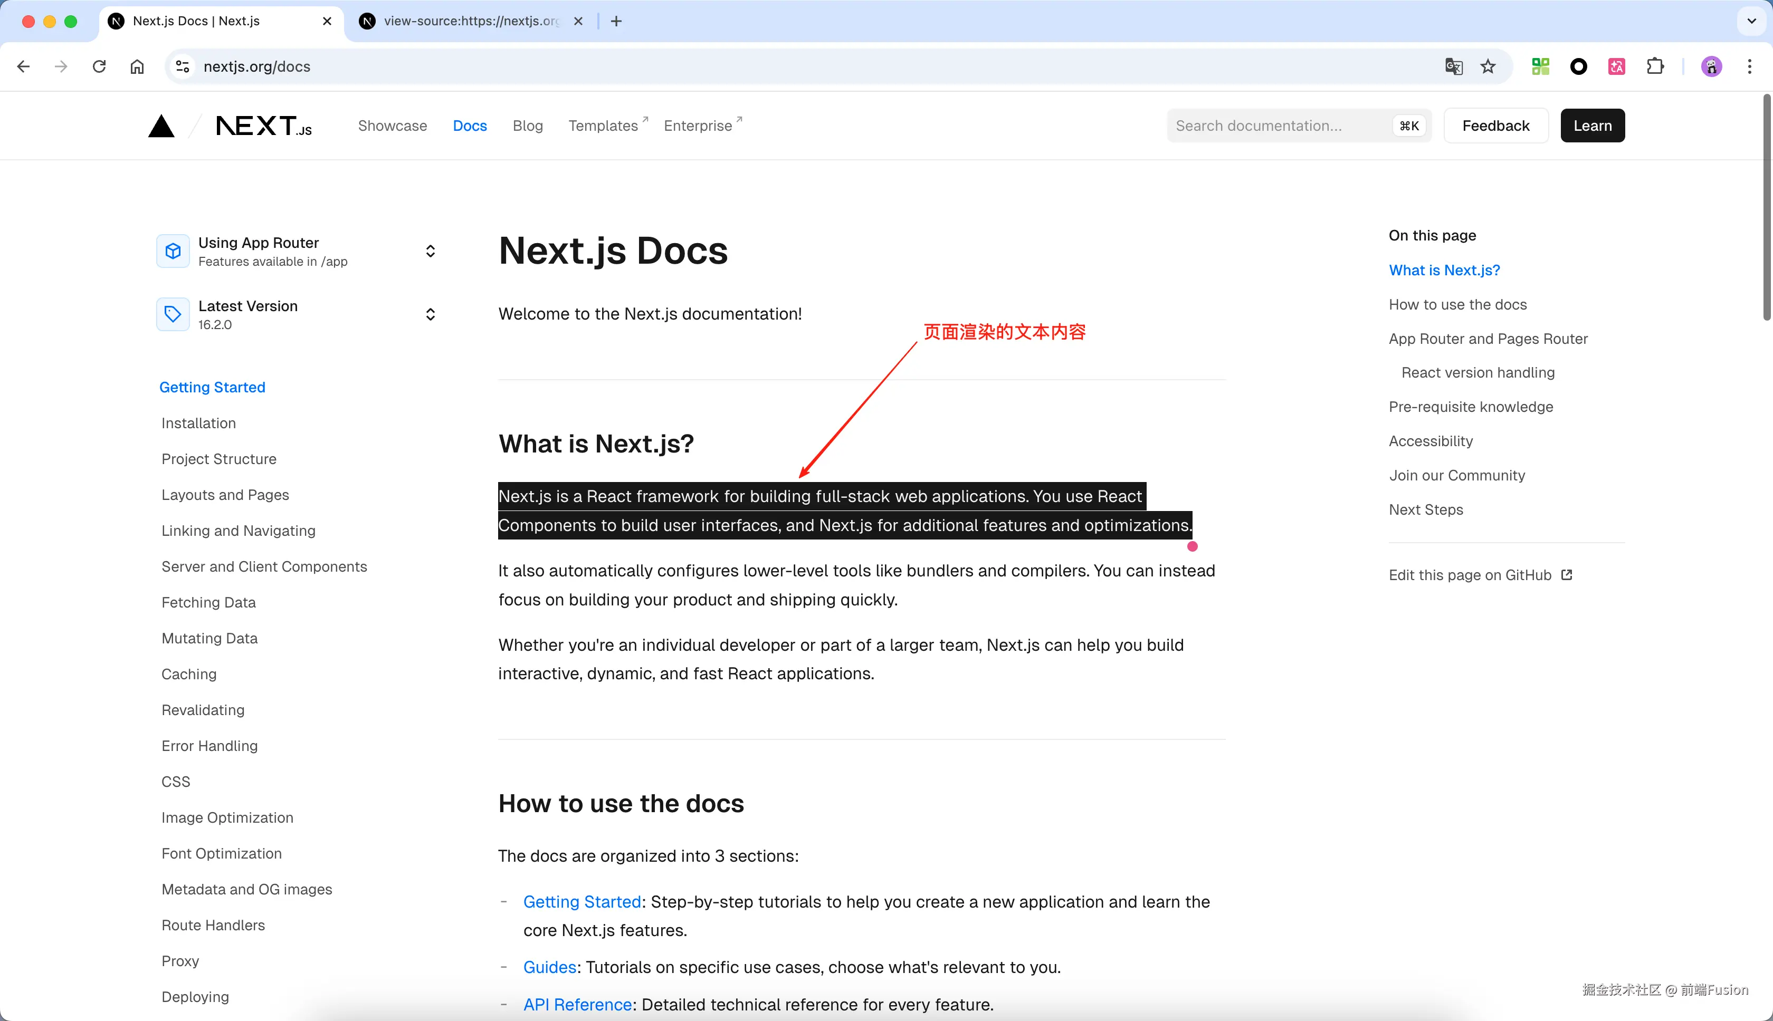This screenshot has width=1773, height=1021.
Task: Click the Learn button
Action: [1592, 126]
